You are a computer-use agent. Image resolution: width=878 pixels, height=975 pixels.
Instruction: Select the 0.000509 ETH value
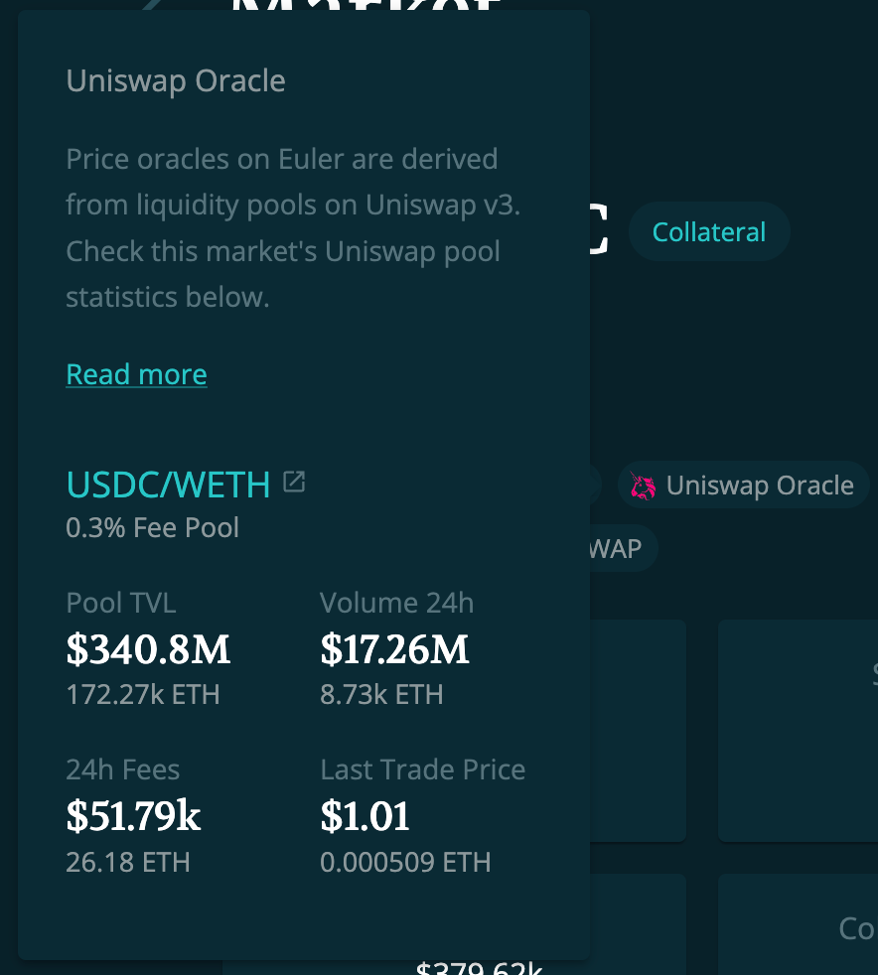point(405,862)
